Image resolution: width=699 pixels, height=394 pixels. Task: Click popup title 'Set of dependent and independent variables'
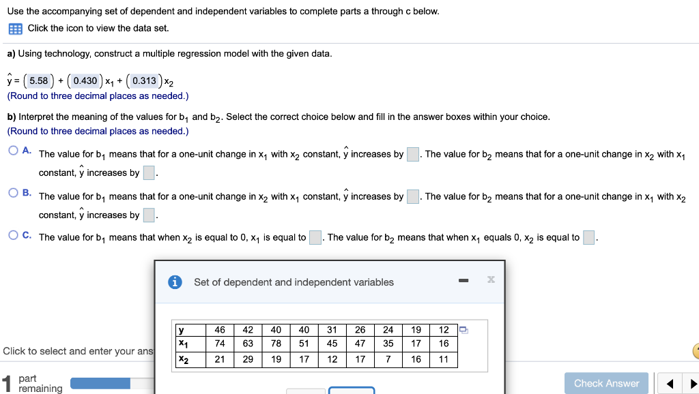[x=294, y=282]
